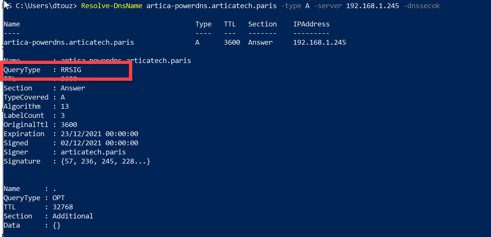
Task: Click the Signature byte array value
Action: tap(105, 161)
